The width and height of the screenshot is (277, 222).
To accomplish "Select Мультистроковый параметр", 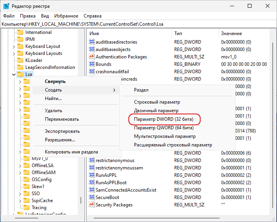I will pos(177,136).
